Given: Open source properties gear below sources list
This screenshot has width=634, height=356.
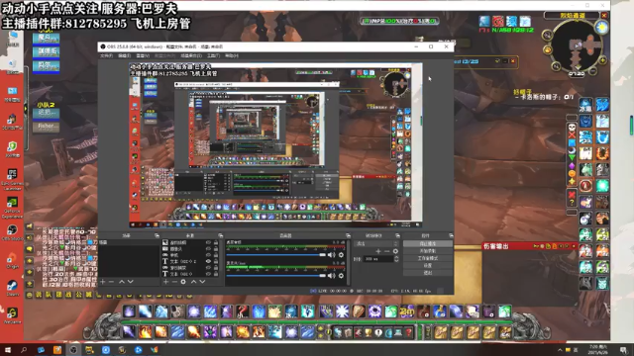Looking at the screenshot, I should [x=183, y=282].
